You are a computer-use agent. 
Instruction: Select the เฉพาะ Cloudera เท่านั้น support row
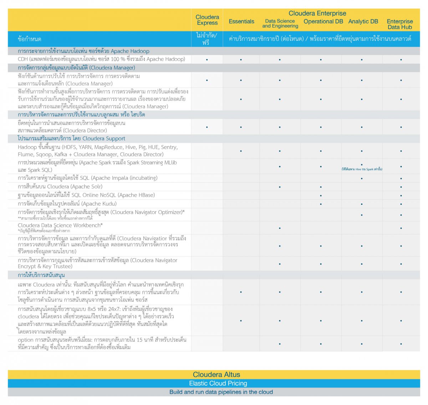(x=101, y=292)
